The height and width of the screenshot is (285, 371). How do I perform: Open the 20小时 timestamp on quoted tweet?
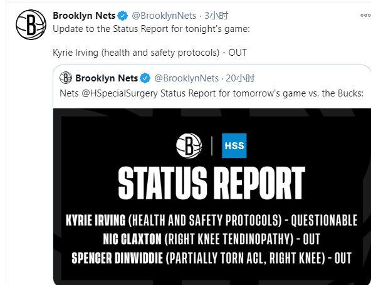click(x=240, y=78)
